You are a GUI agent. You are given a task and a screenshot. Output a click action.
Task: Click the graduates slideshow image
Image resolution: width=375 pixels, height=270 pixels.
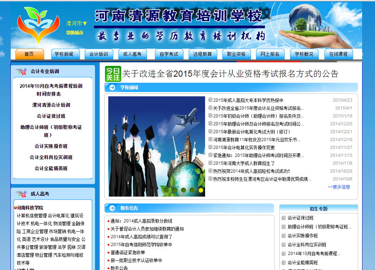tap(157, 146)
